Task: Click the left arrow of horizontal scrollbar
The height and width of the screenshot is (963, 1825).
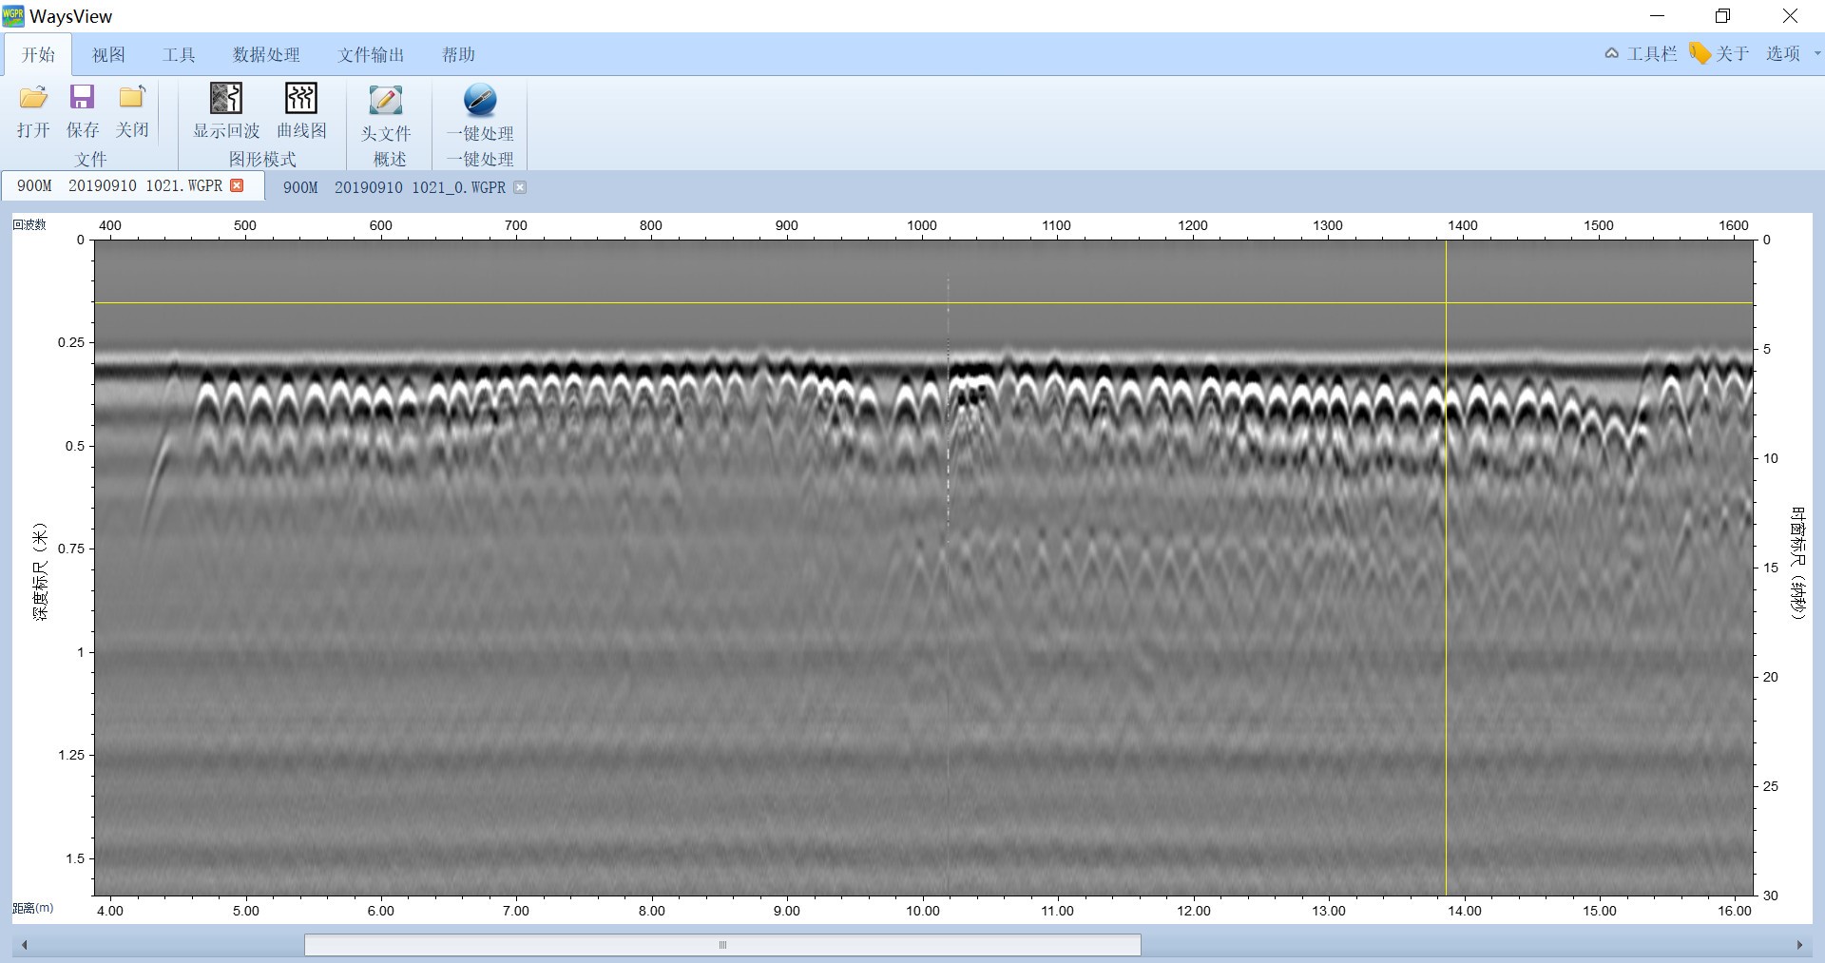Action: [24, 945]
